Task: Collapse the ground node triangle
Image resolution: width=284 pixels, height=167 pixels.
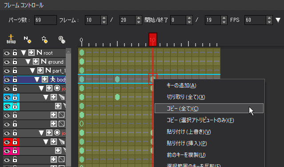Action: pyautogui.click(x=28, y=62)
